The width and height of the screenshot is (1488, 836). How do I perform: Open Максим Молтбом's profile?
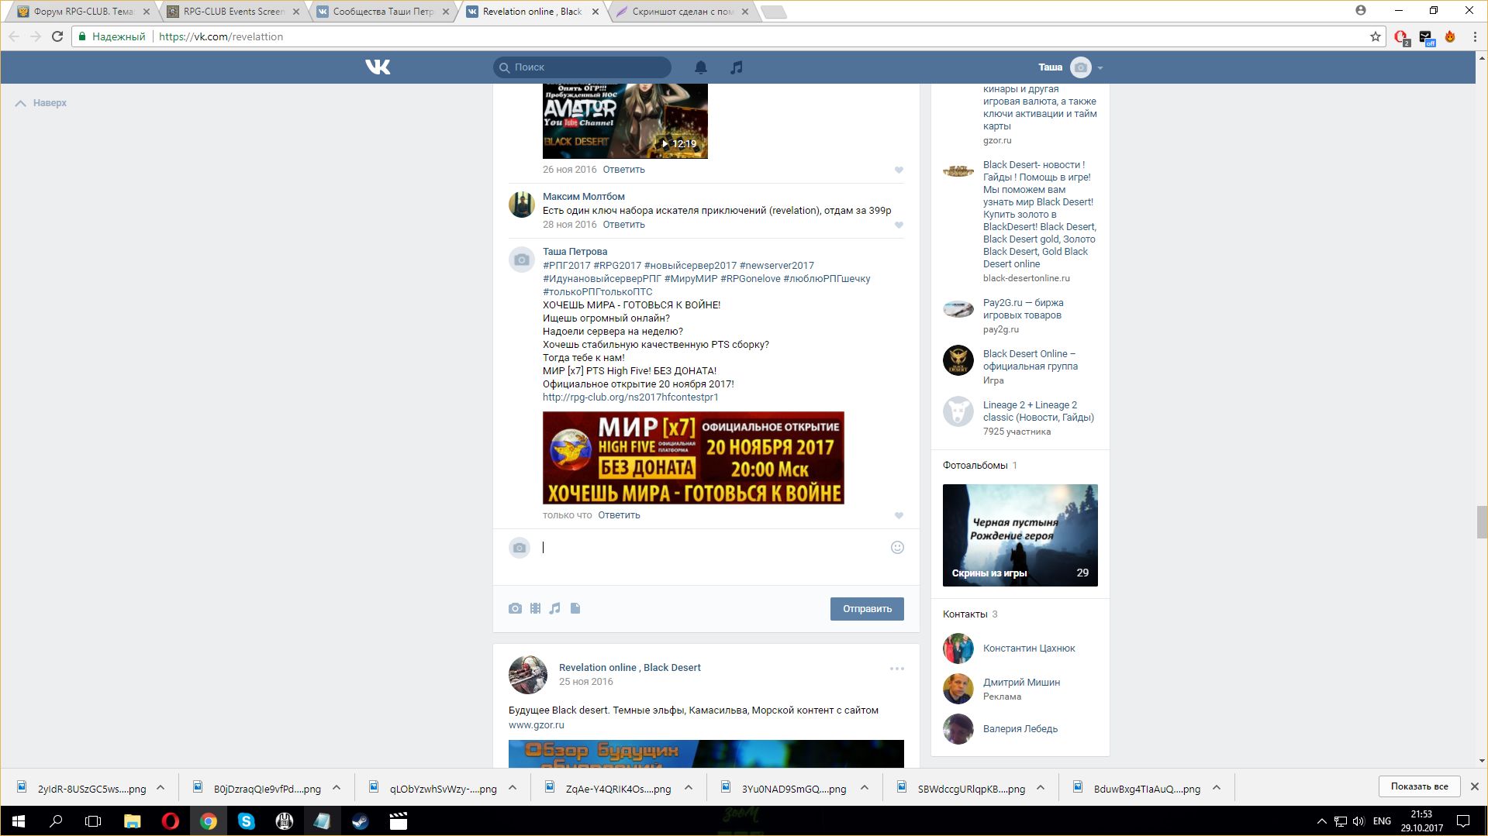[583, 197]
